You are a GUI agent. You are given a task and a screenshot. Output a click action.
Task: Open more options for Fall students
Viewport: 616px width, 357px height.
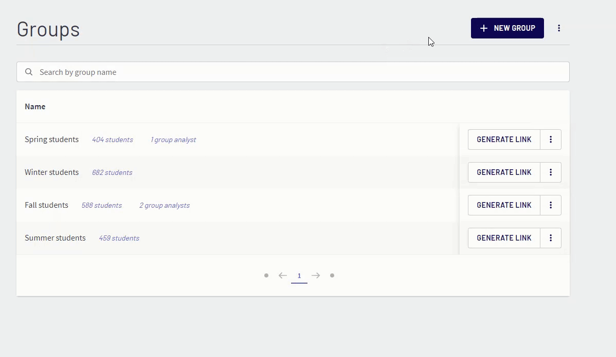550,205
